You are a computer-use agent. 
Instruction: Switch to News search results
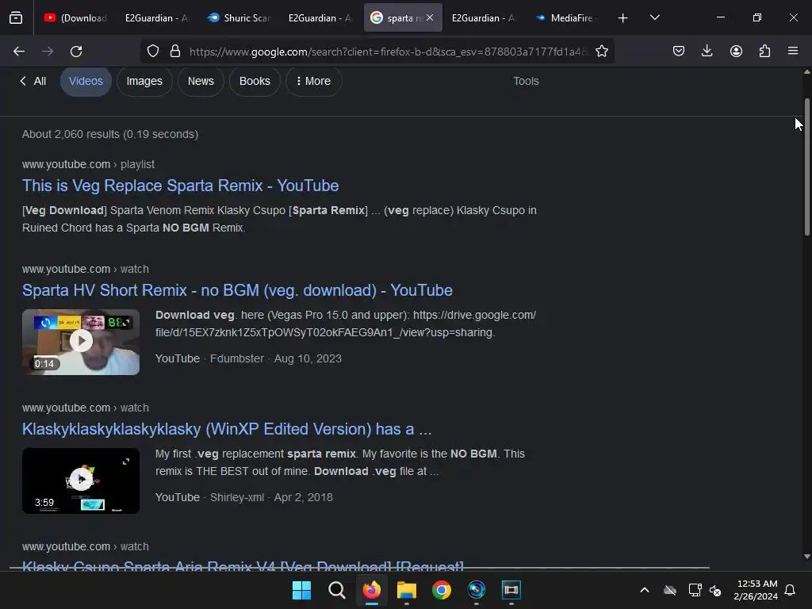click(201, 82)
